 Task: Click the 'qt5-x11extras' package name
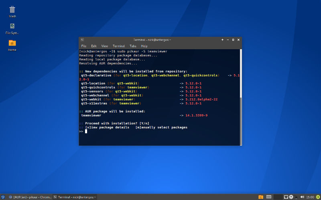(94, 103)
